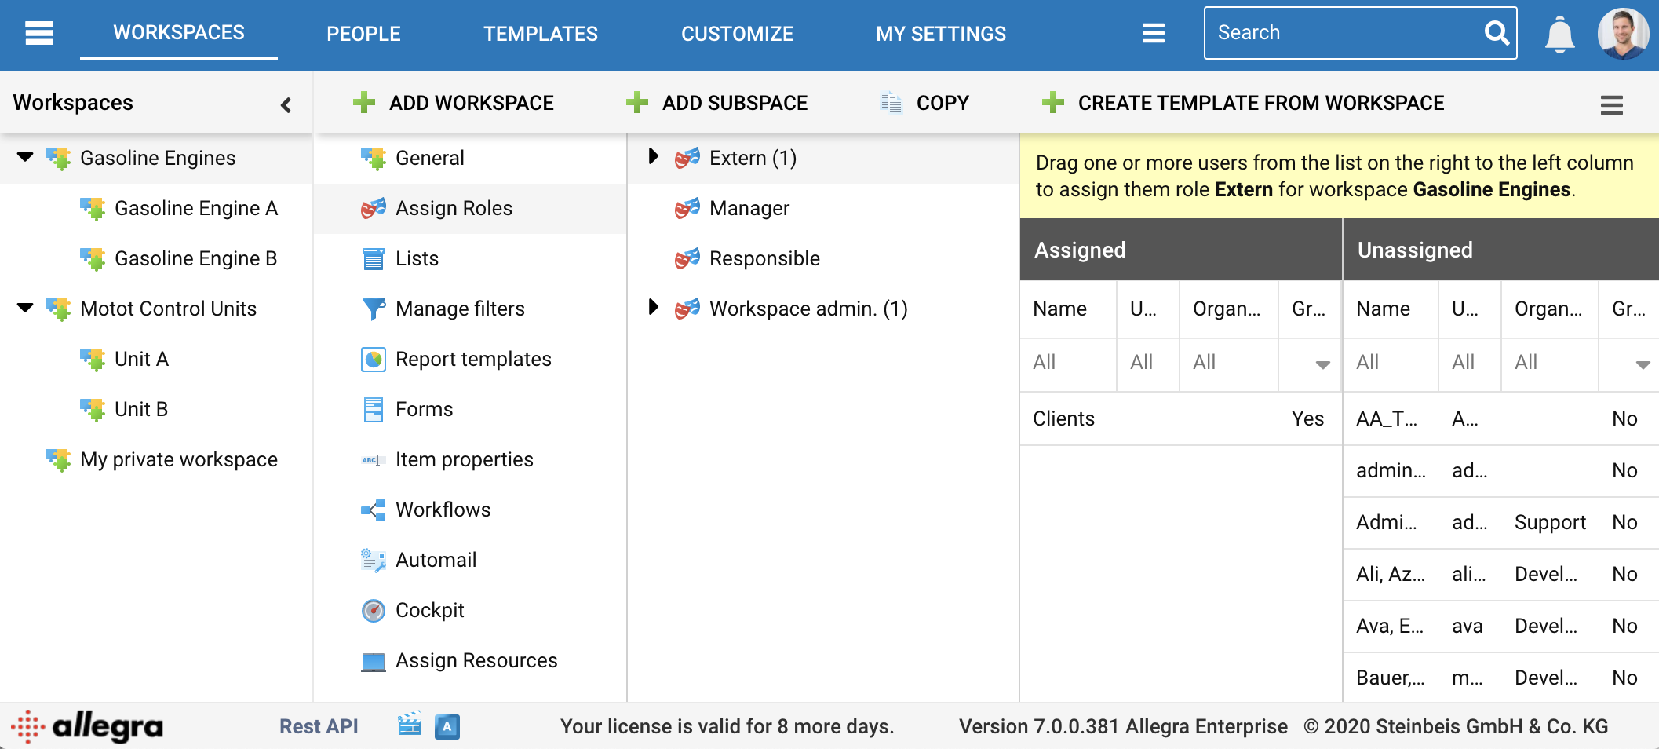Viewport: 1659px width, 749px height.
Task: Select the Workflows option
Action: [x=443, y=510]
